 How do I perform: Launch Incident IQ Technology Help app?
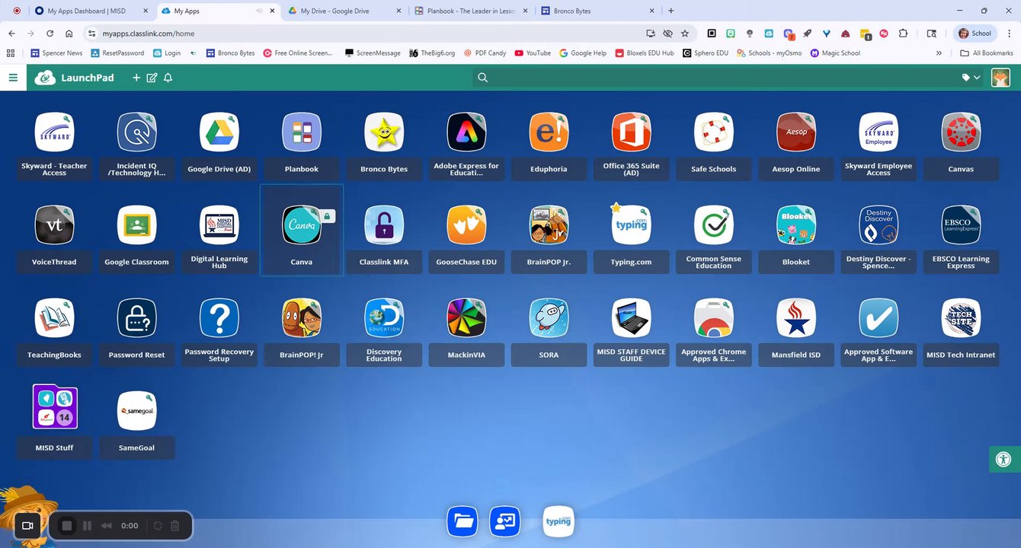pyautogui.click(x=136, y=132)
